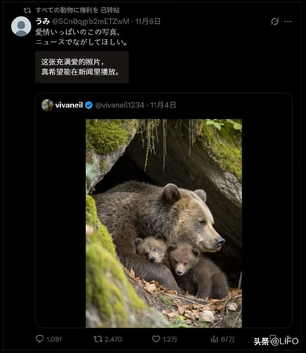Click the Japanese tweet text to open the post
The image size is (306, 353).
tap(82, 37)
